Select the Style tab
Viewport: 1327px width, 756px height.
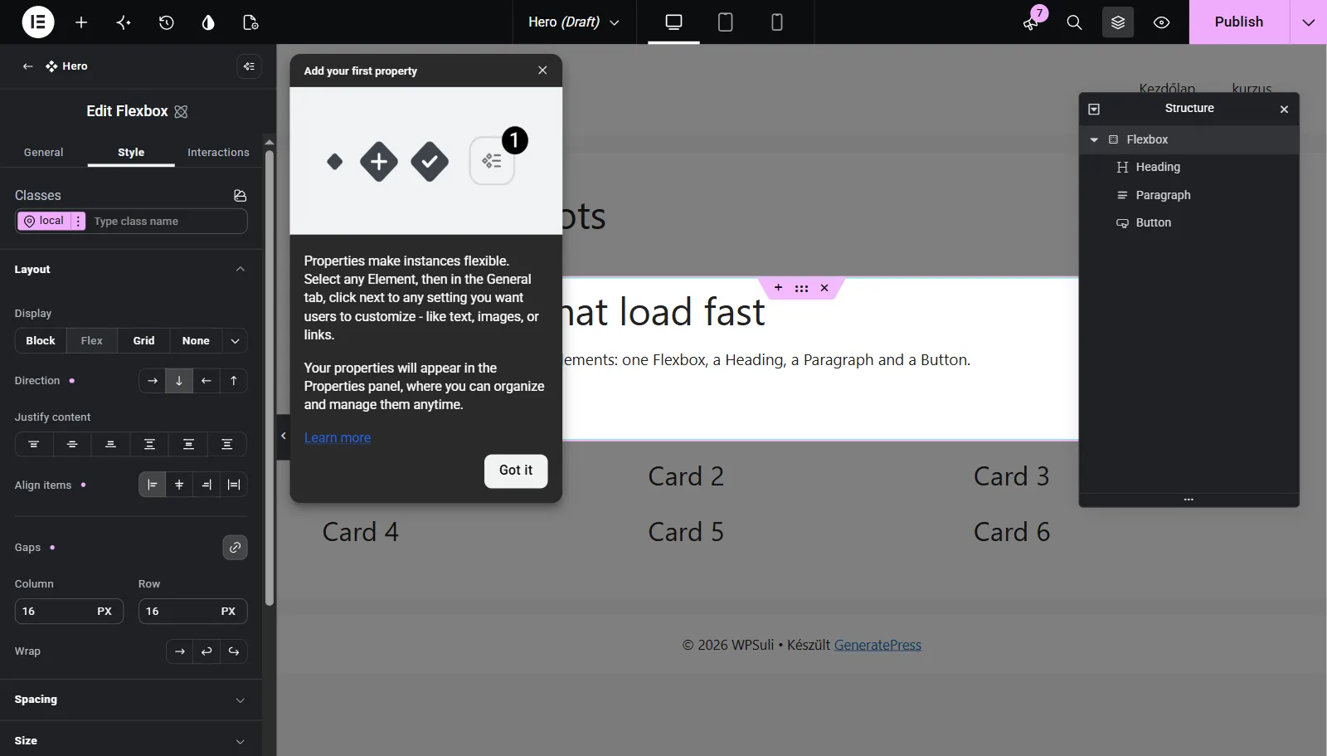(131, 153)
